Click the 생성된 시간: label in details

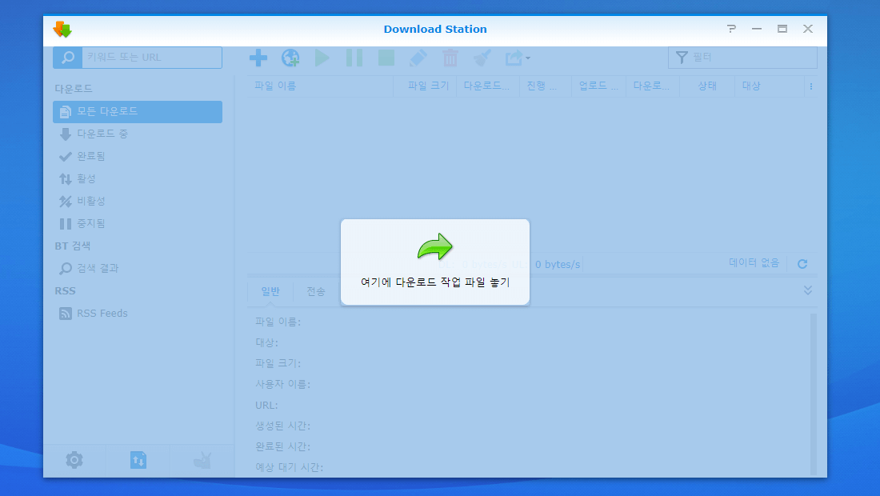(x=283, y=426)
